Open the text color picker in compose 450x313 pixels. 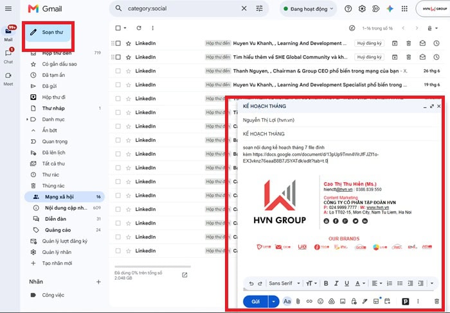point(359,283)
